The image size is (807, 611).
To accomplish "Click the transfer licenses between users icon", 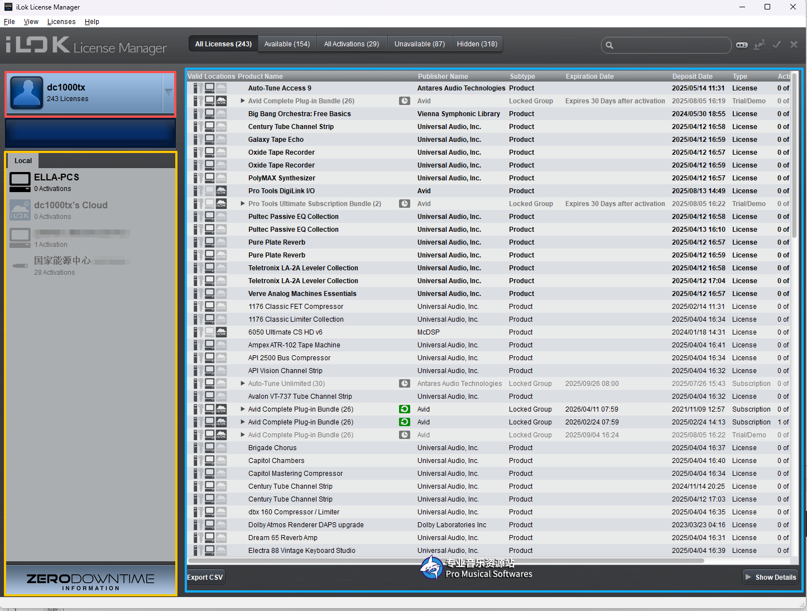I will (759, 45).
